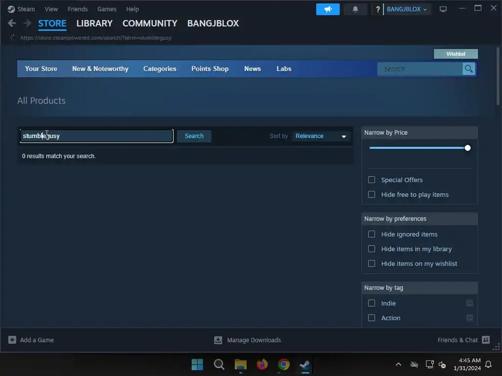Open the Wishlist button
The width and height of the screenshot is (502, 376).
456,54
